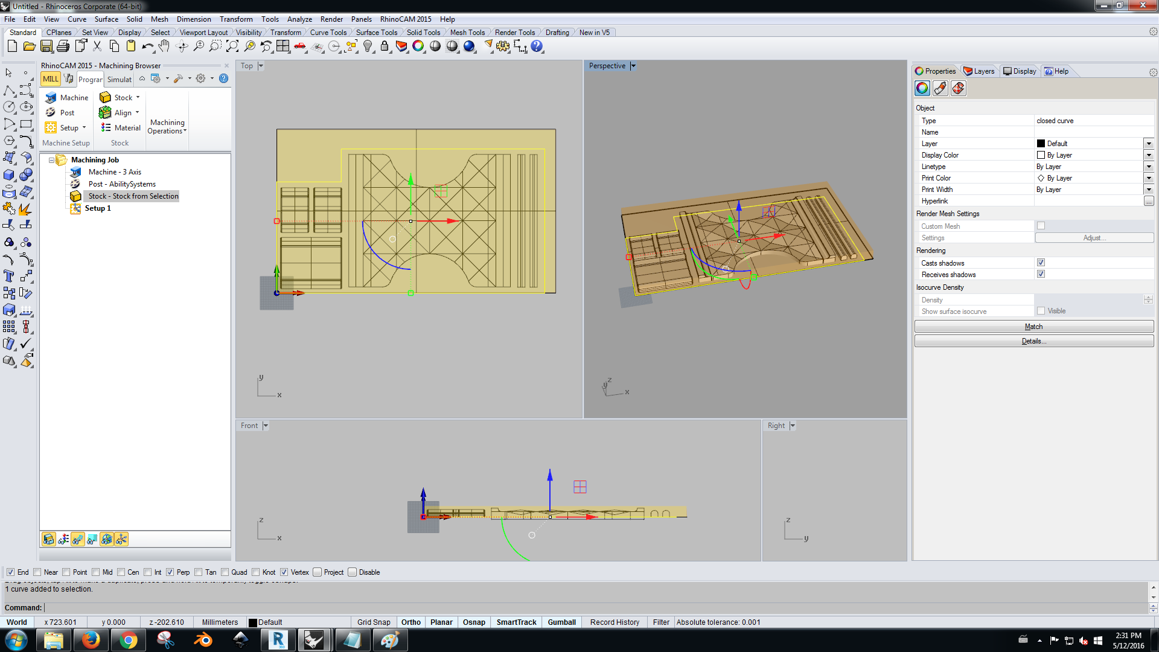Open the Print Color dropdown
Image resolution: width=1159 pixels, height=652 pixels.
(1149, 178)
